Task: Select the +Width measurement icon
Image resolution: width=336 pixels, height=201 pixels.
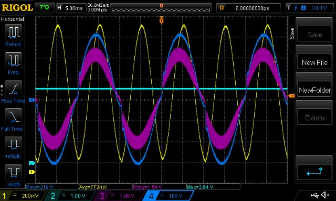Action: [13, 144]
